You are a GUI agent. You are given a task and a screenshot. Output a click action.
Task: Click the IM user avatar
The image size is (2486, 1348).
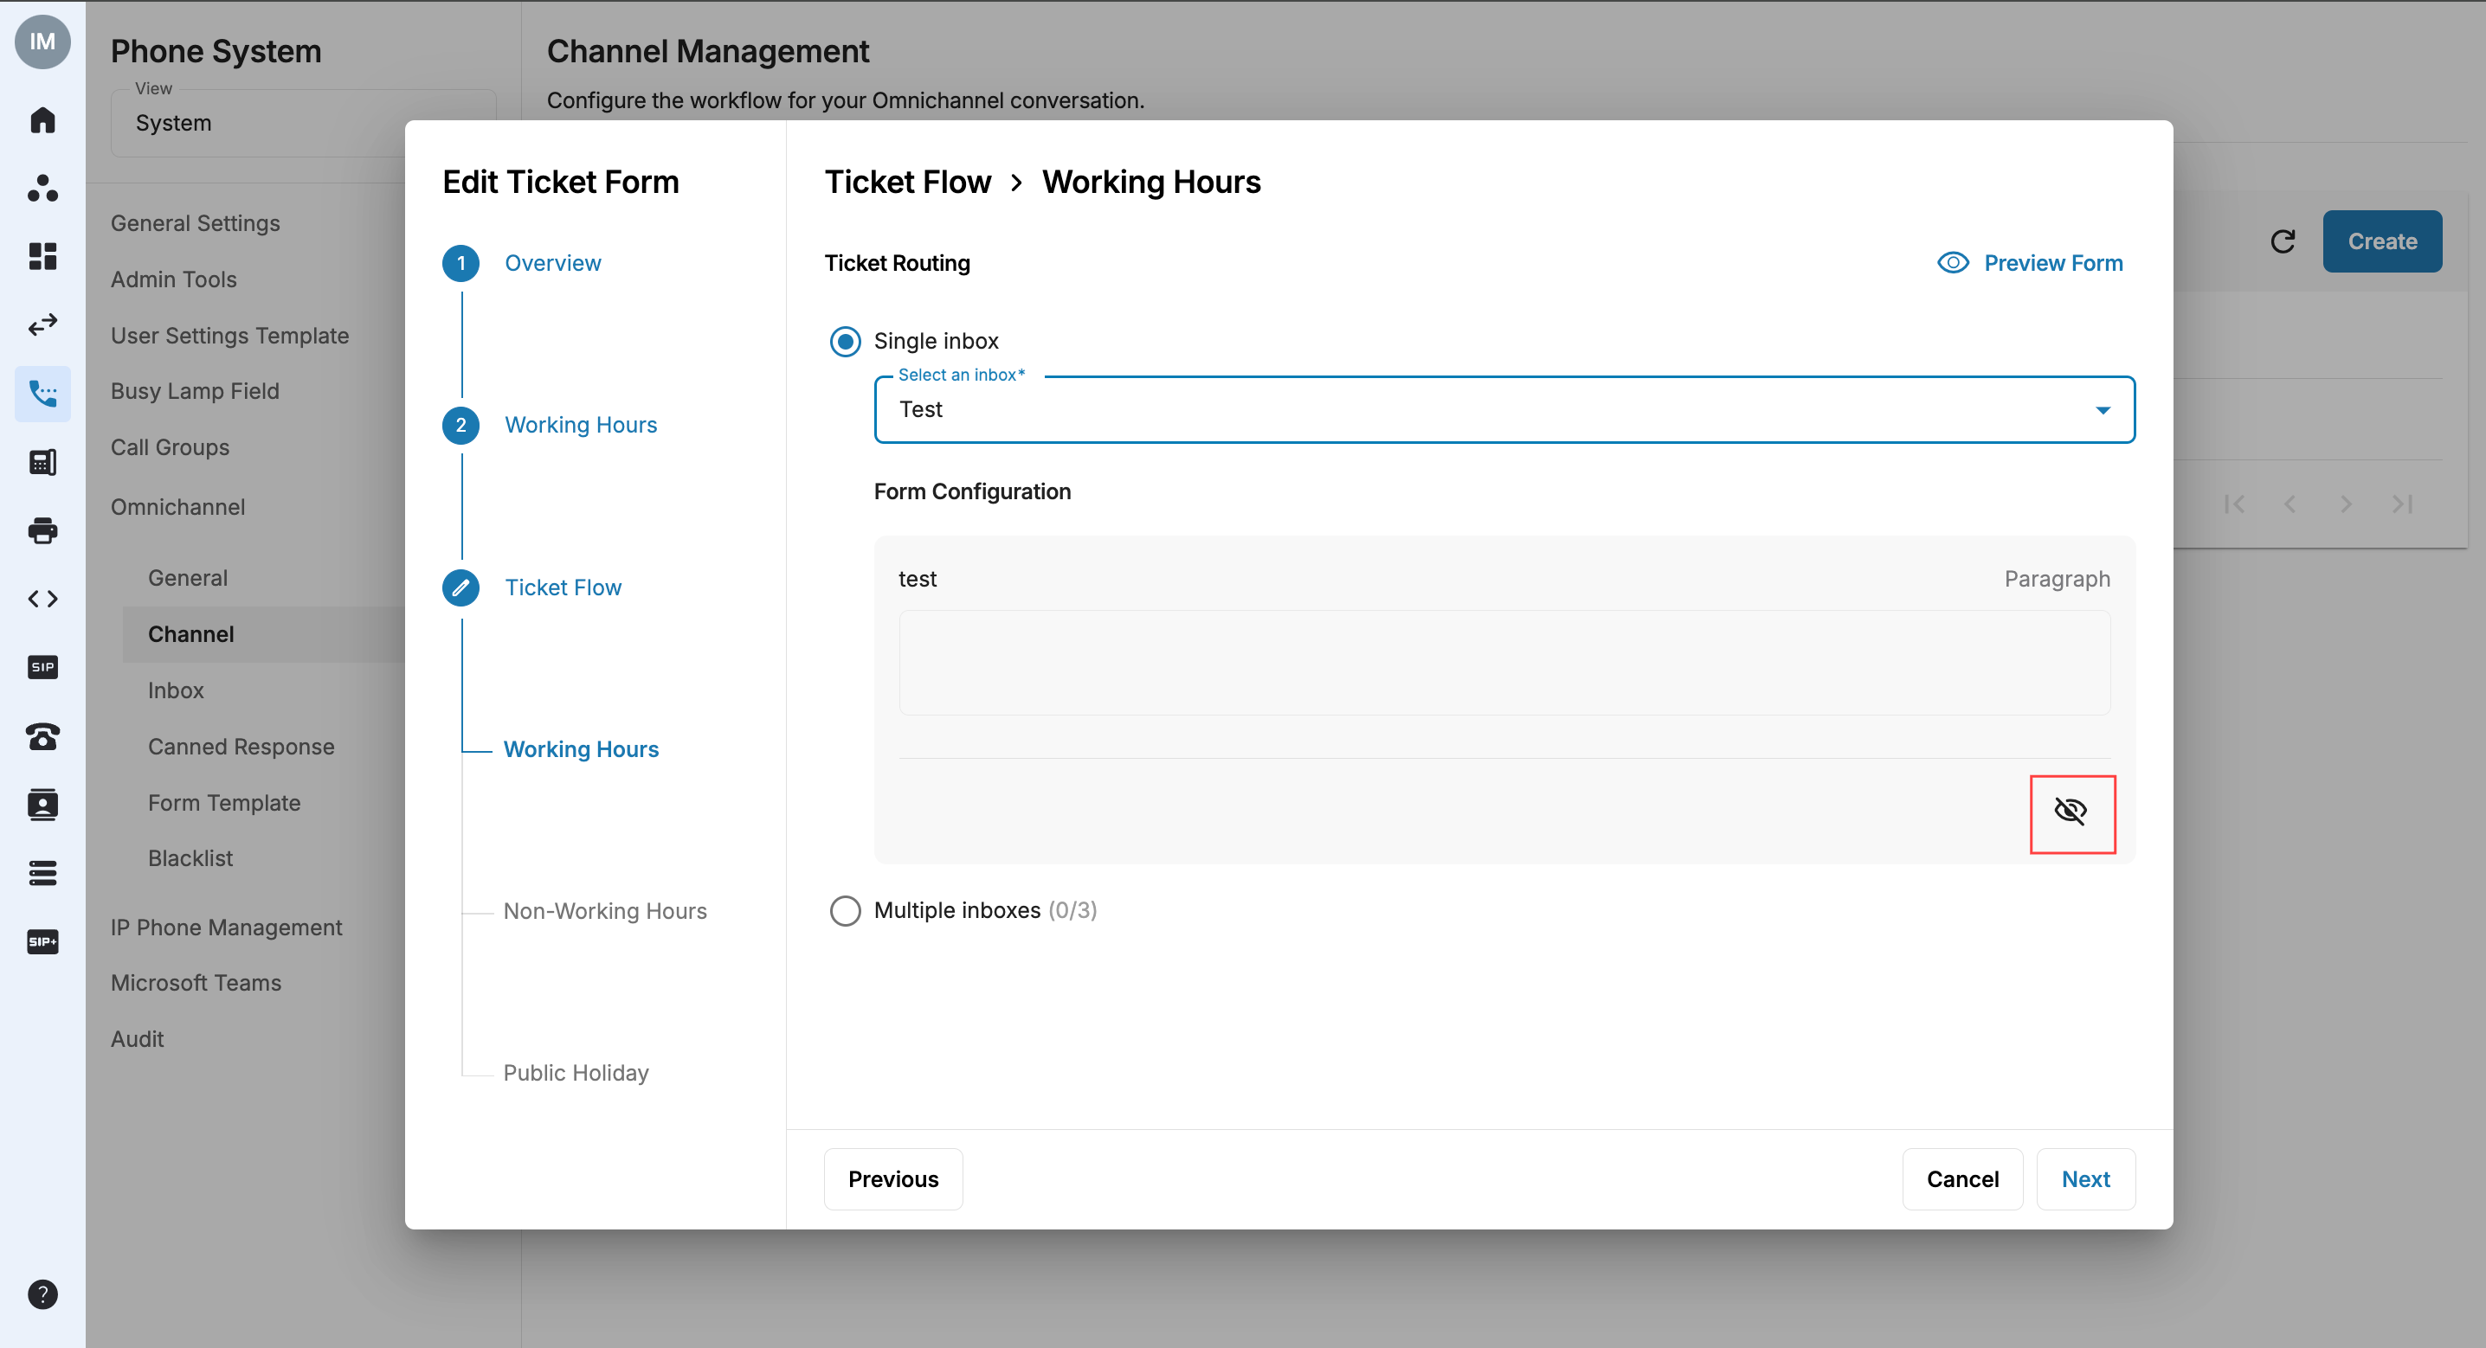pos(42,42)
